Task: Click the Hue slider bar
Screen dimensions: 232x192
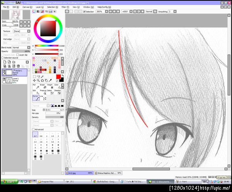Action: [47, 46]
